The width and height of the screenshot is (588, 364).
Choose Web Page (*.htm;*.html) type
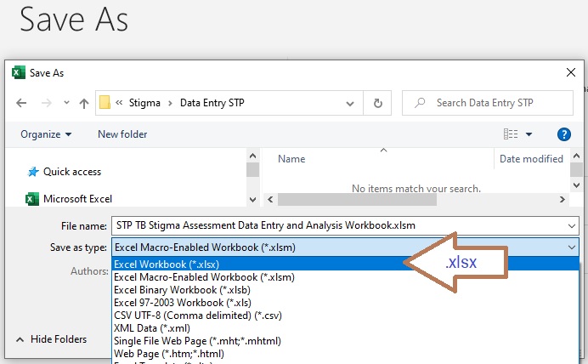345,354
